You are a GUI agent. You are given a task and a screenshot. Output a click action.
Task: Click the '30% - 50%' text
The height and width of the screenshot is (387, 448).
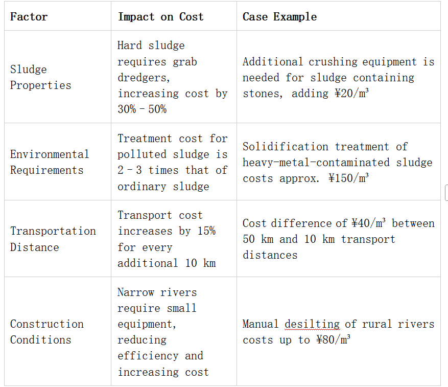pyautogui.click(x=142, y=109)
